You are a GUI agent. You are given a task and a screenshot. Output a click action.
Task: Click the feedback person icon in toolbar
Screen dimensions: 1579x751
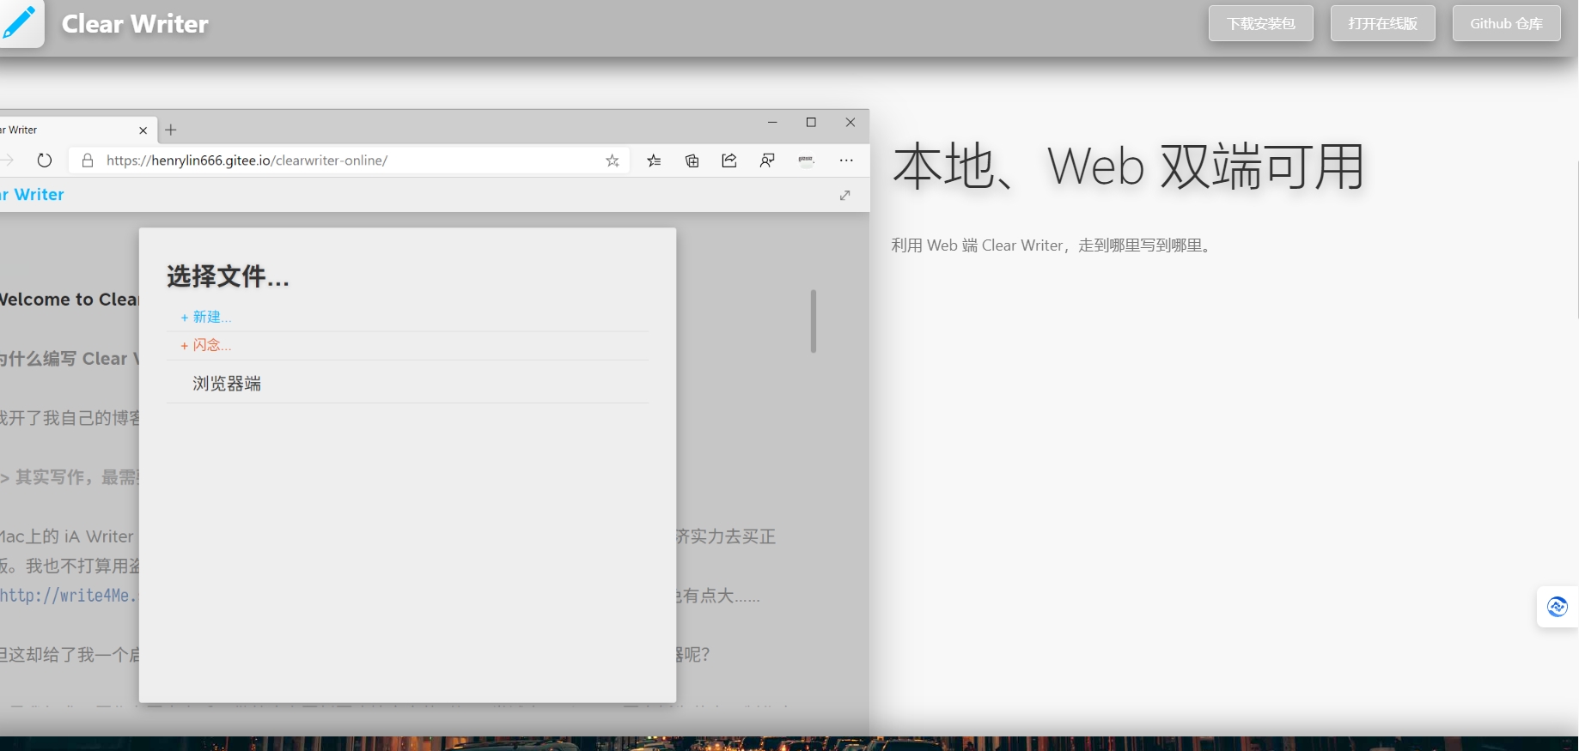pos(767,160)
